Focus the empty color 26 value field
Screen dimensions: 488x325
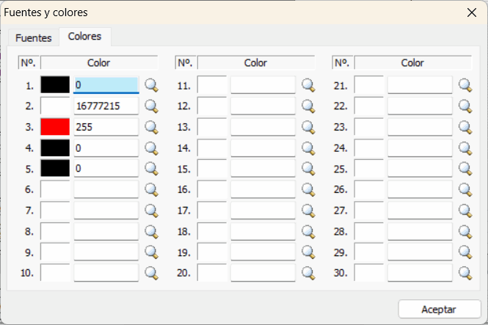pyautogui.click(x=420, y=189)
